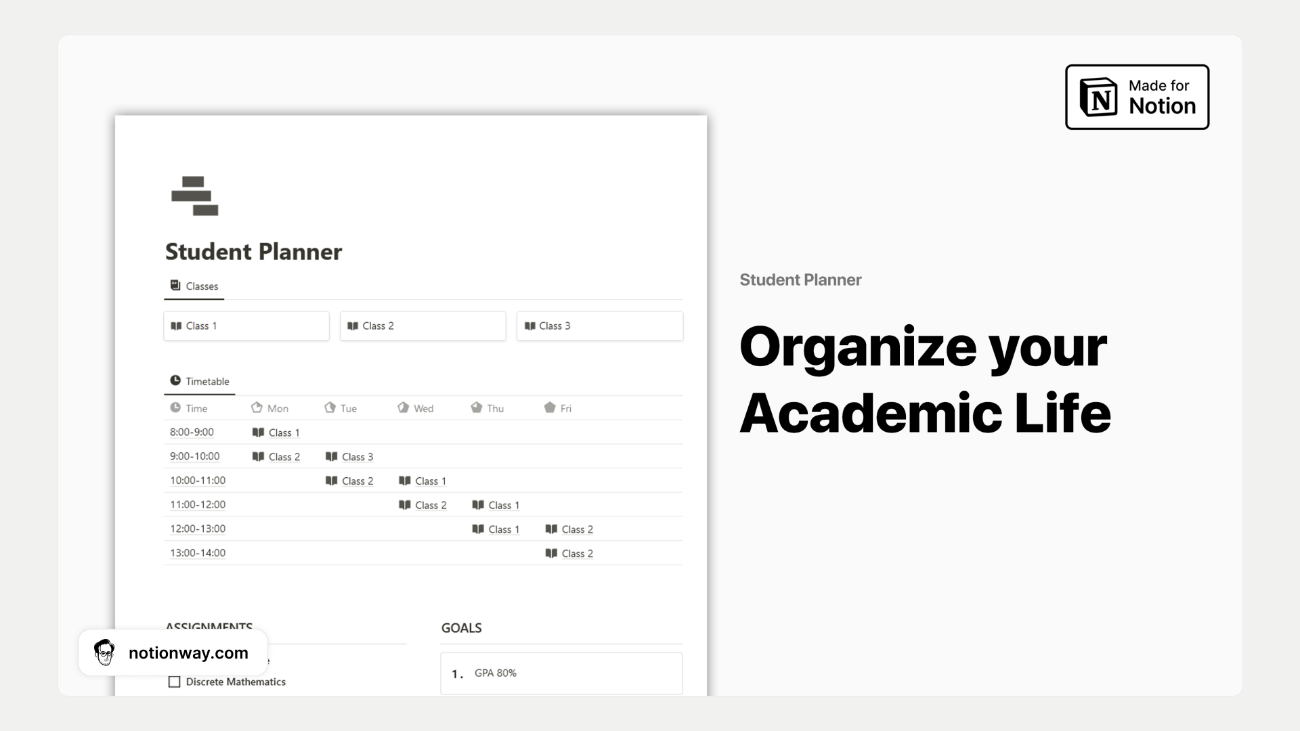Click the Mon column header icon

click(x=257, y=407)
